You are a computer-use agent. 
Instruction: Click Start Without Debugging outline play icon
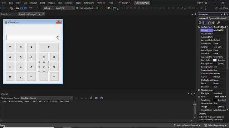point(97,8)
